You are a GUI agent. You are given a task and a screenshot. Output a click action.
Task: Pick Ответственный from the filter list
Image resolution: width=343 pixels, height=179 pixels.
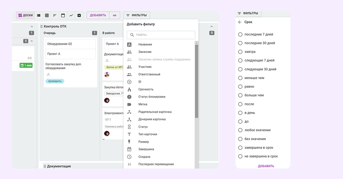click(149, 74)
